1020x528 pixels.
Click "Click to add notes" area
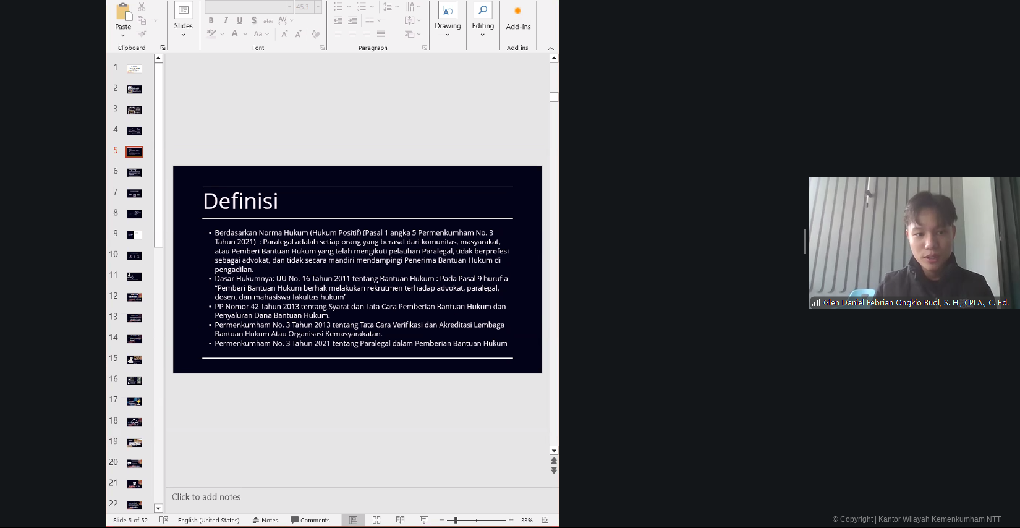(x=206, y=497)
